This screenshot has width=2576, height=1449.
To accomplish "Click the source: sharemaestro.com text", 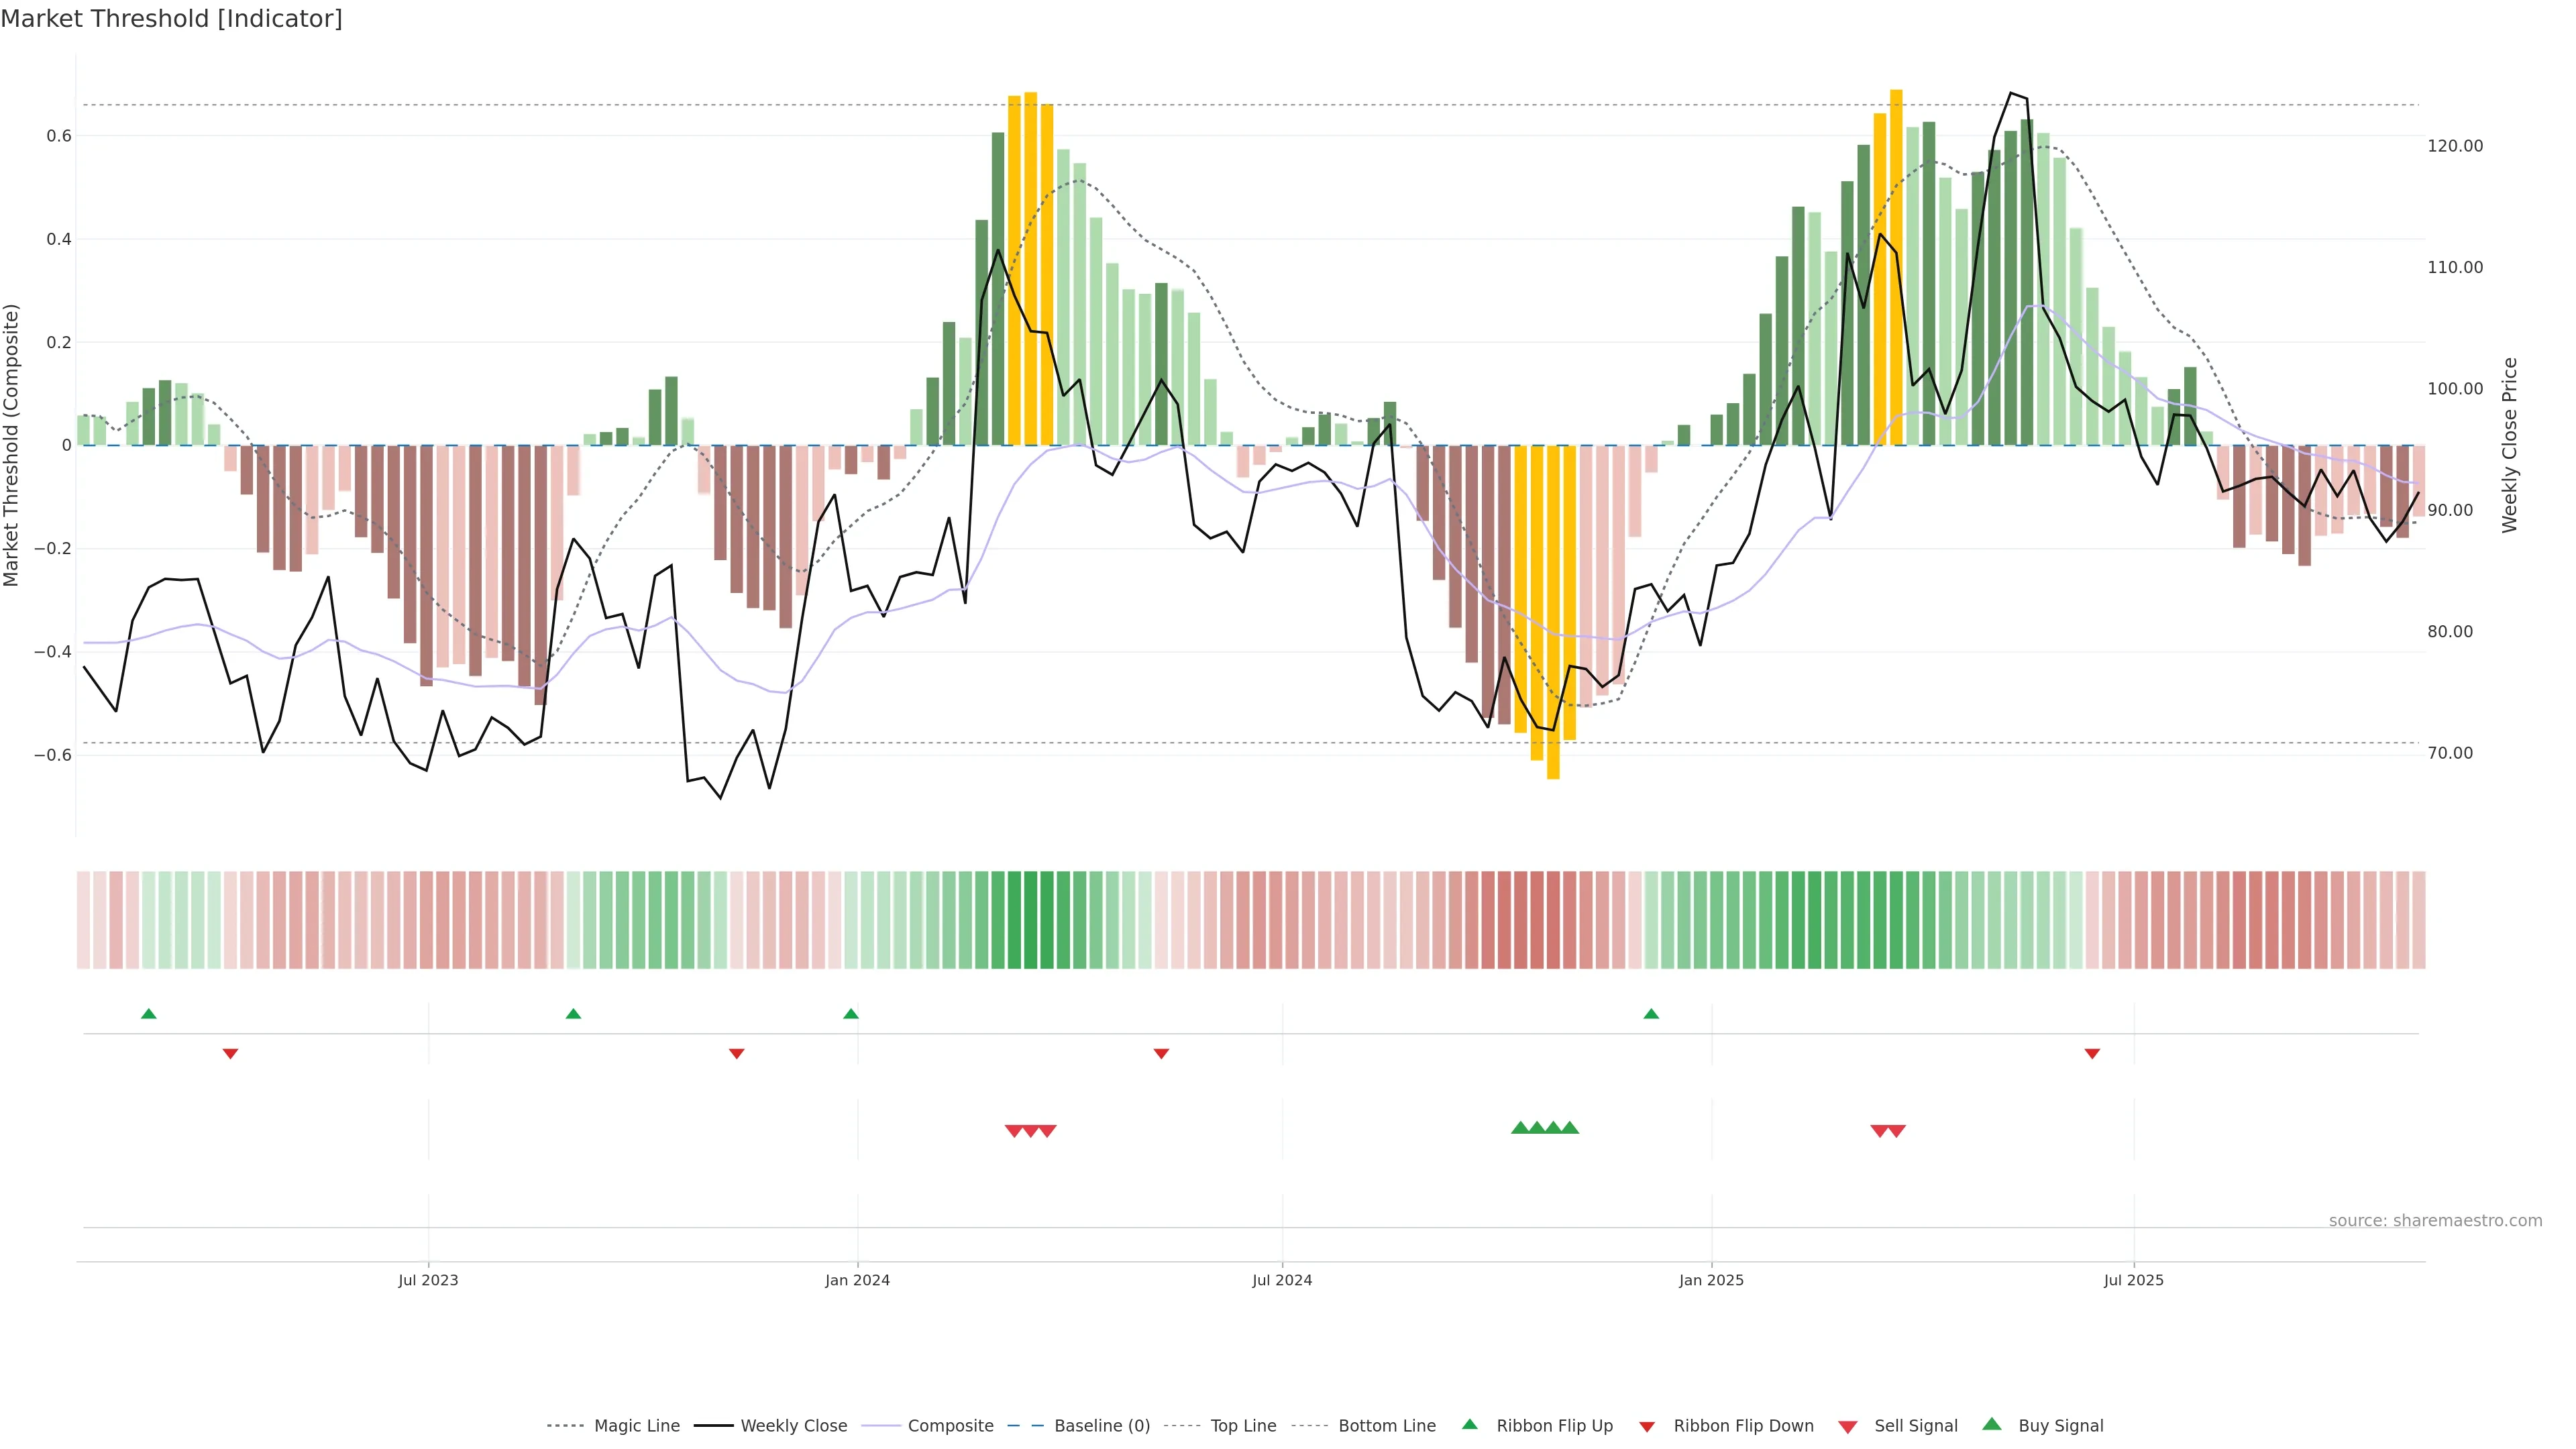I will pyautogui.click(x=2435, y=1221).
